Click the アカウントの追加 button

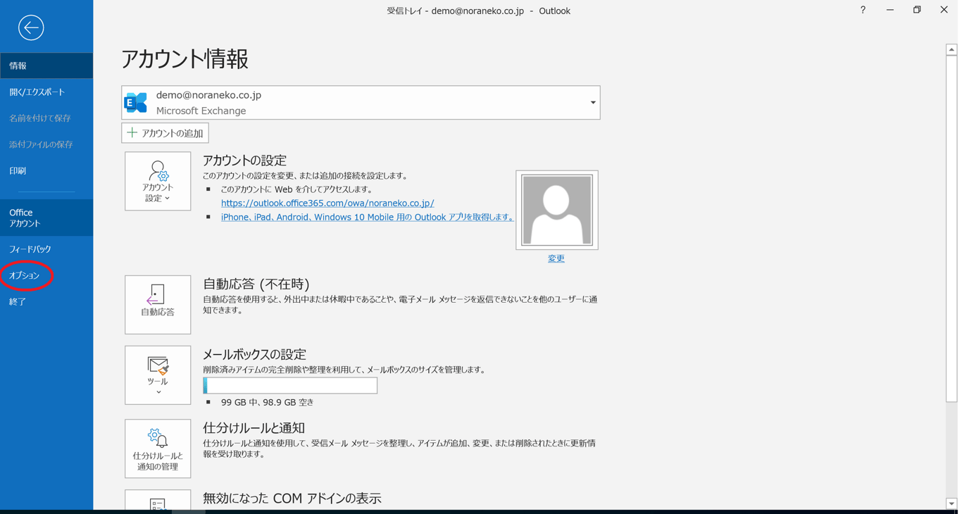pos(165,133)
